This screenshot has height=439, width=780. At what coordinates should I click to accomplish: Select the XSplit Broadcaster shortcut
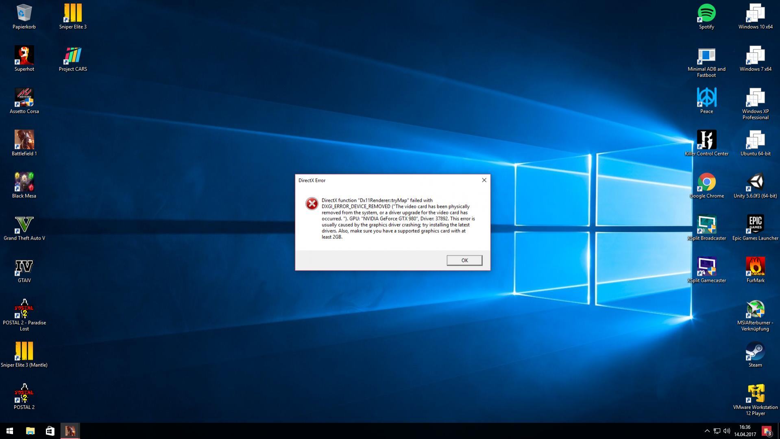pos(706,228)
